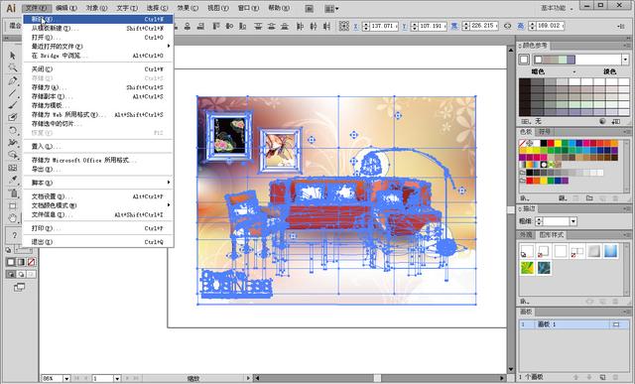Choose 在 Bridge 中浏览 menu entry

point(98,56)
